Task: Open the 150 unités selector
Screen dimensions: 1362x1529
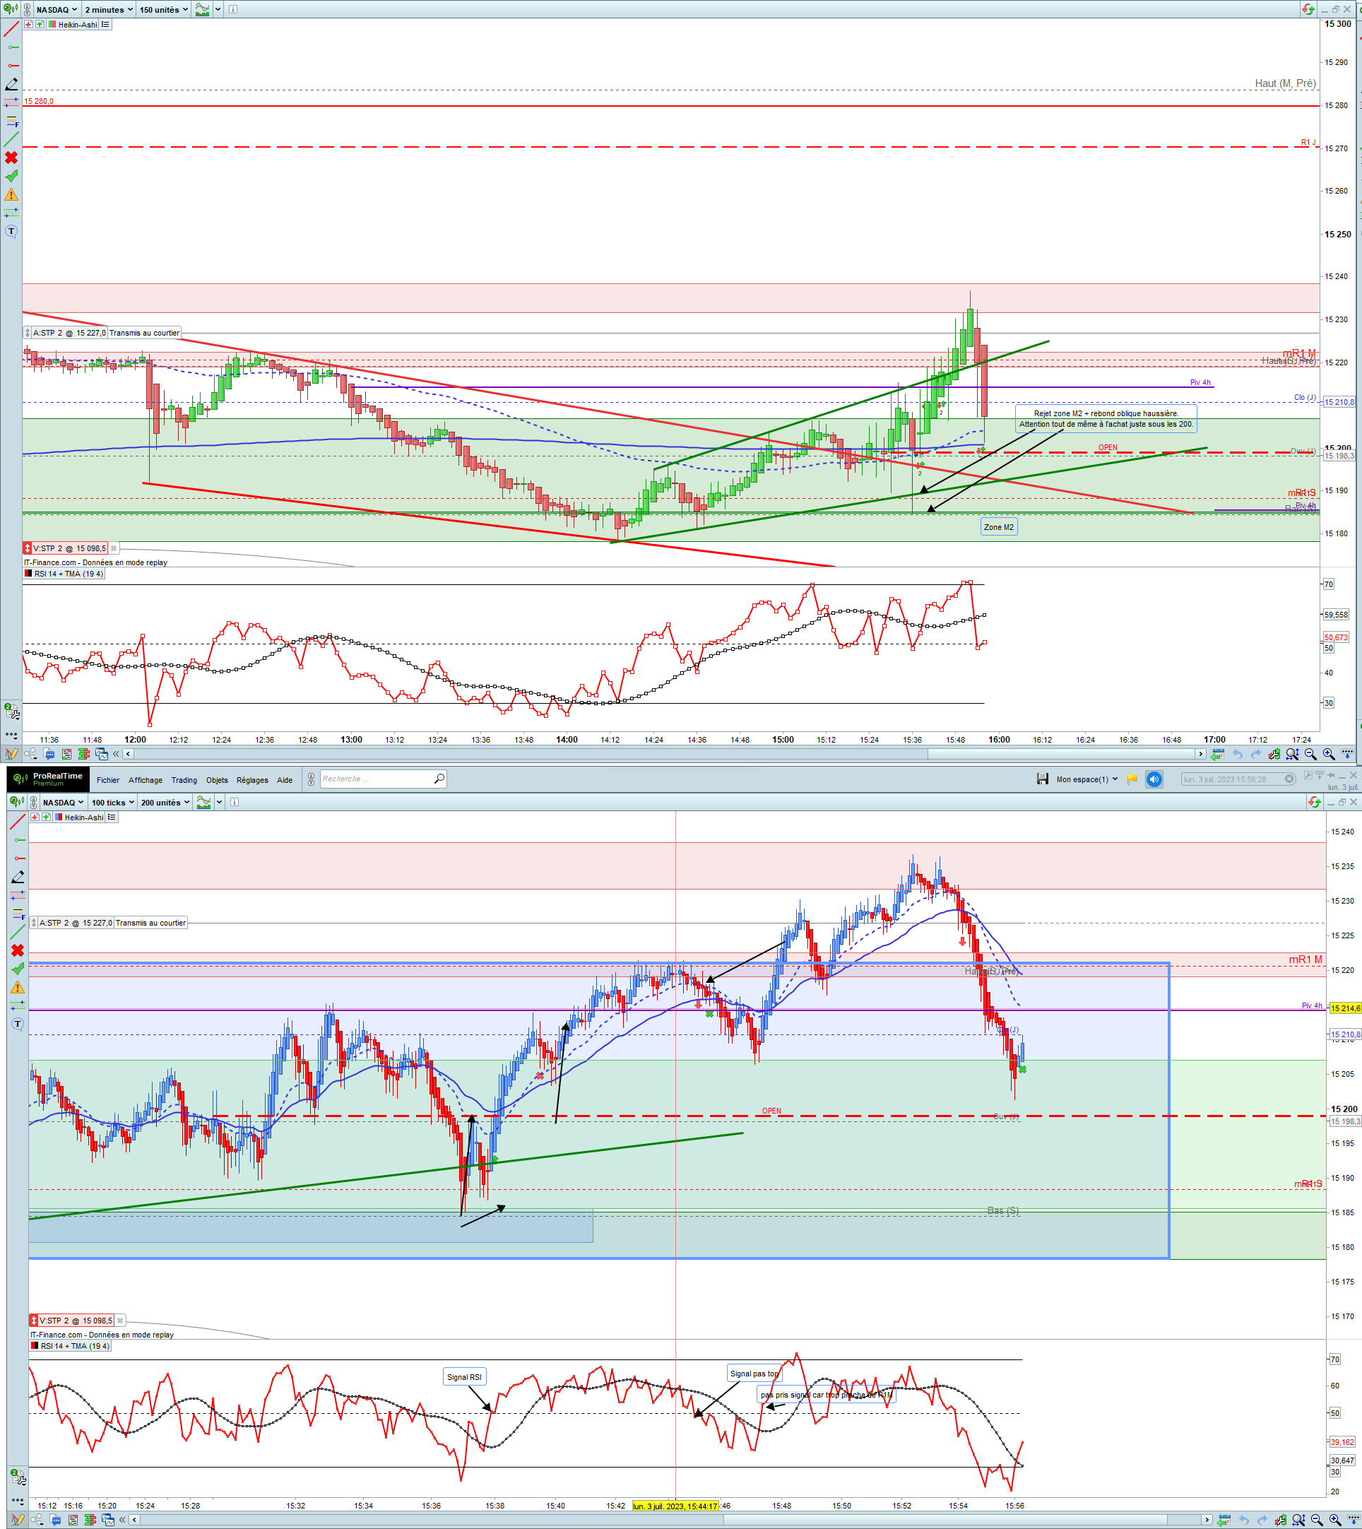Action: click(x=163, y=10)
